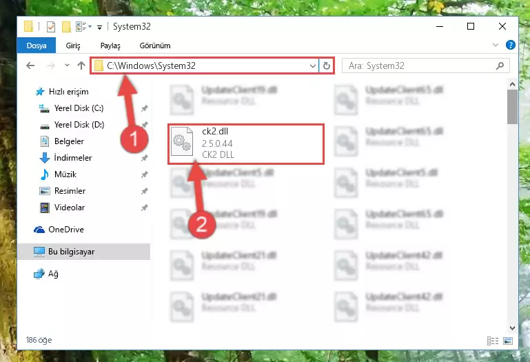Open Yerel Disk (D:) in the sidebar
Screen dimensions: 530x362
click(x=72, y=125)
